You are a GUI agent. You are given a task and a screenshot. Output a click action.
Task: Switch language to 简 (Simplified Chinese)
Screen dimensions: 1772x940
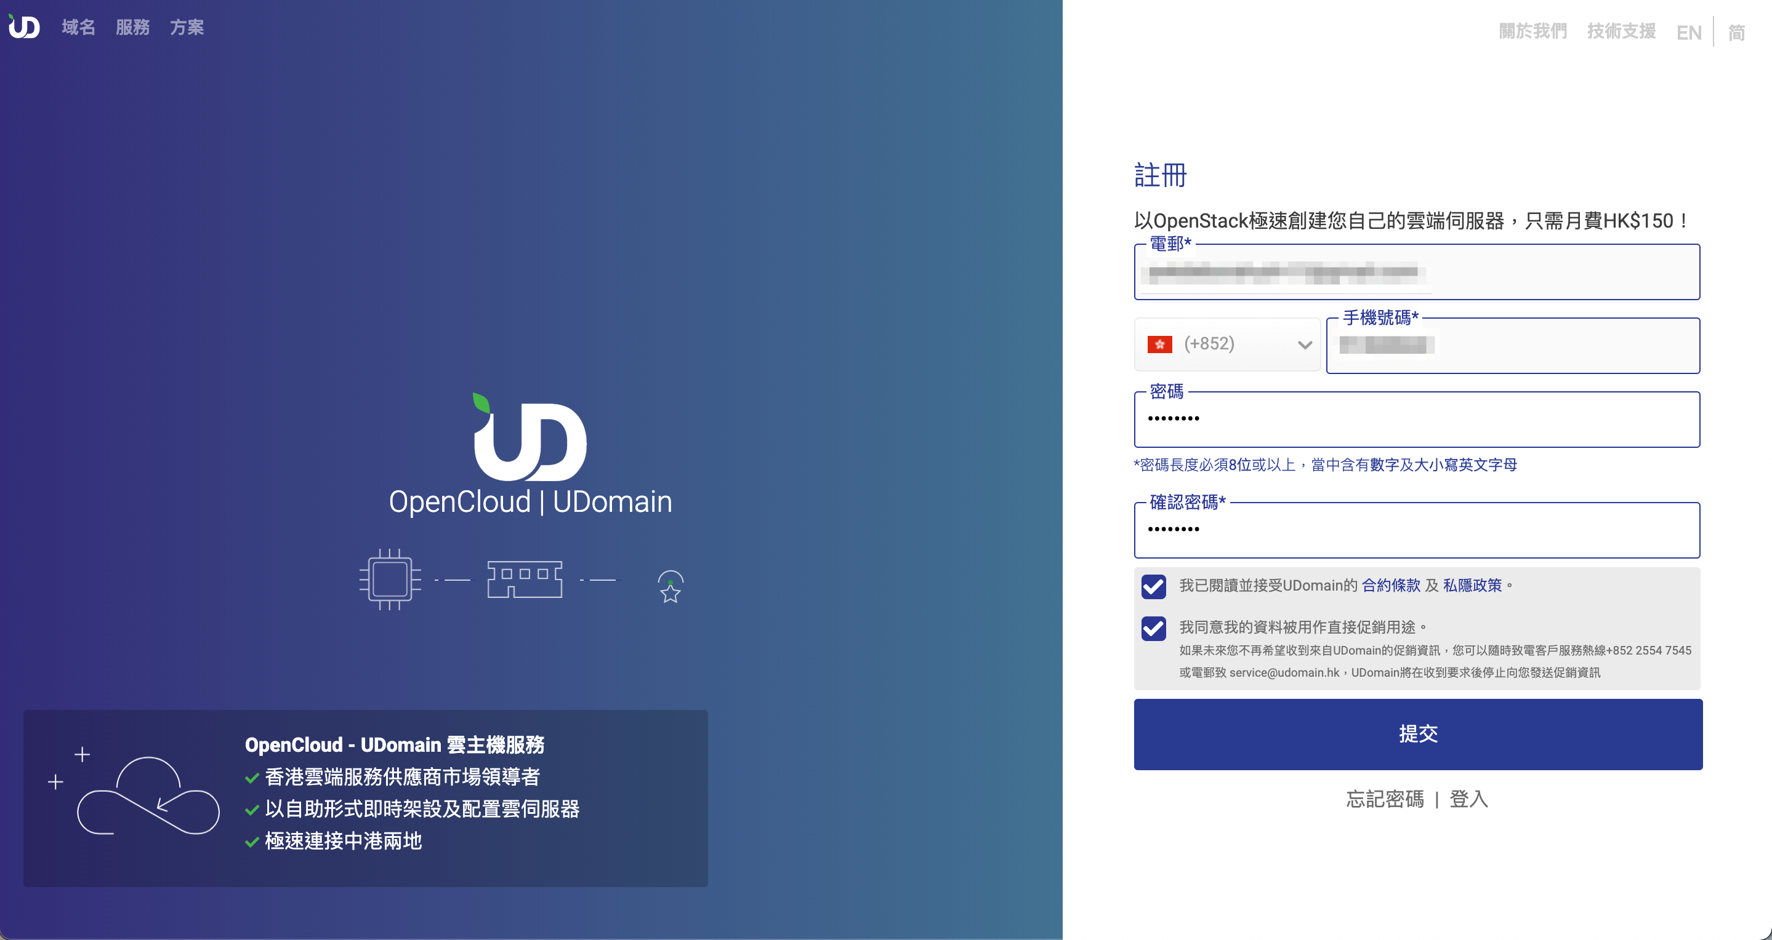coord(1736,32)
